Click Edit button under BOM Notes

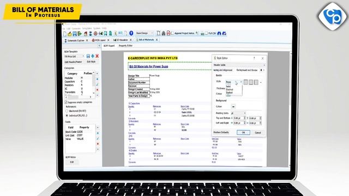(x=72, y=162)
